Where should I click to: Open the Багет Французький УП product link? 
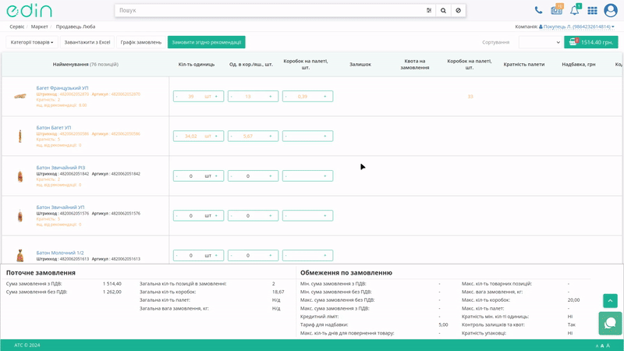[62, 88]
